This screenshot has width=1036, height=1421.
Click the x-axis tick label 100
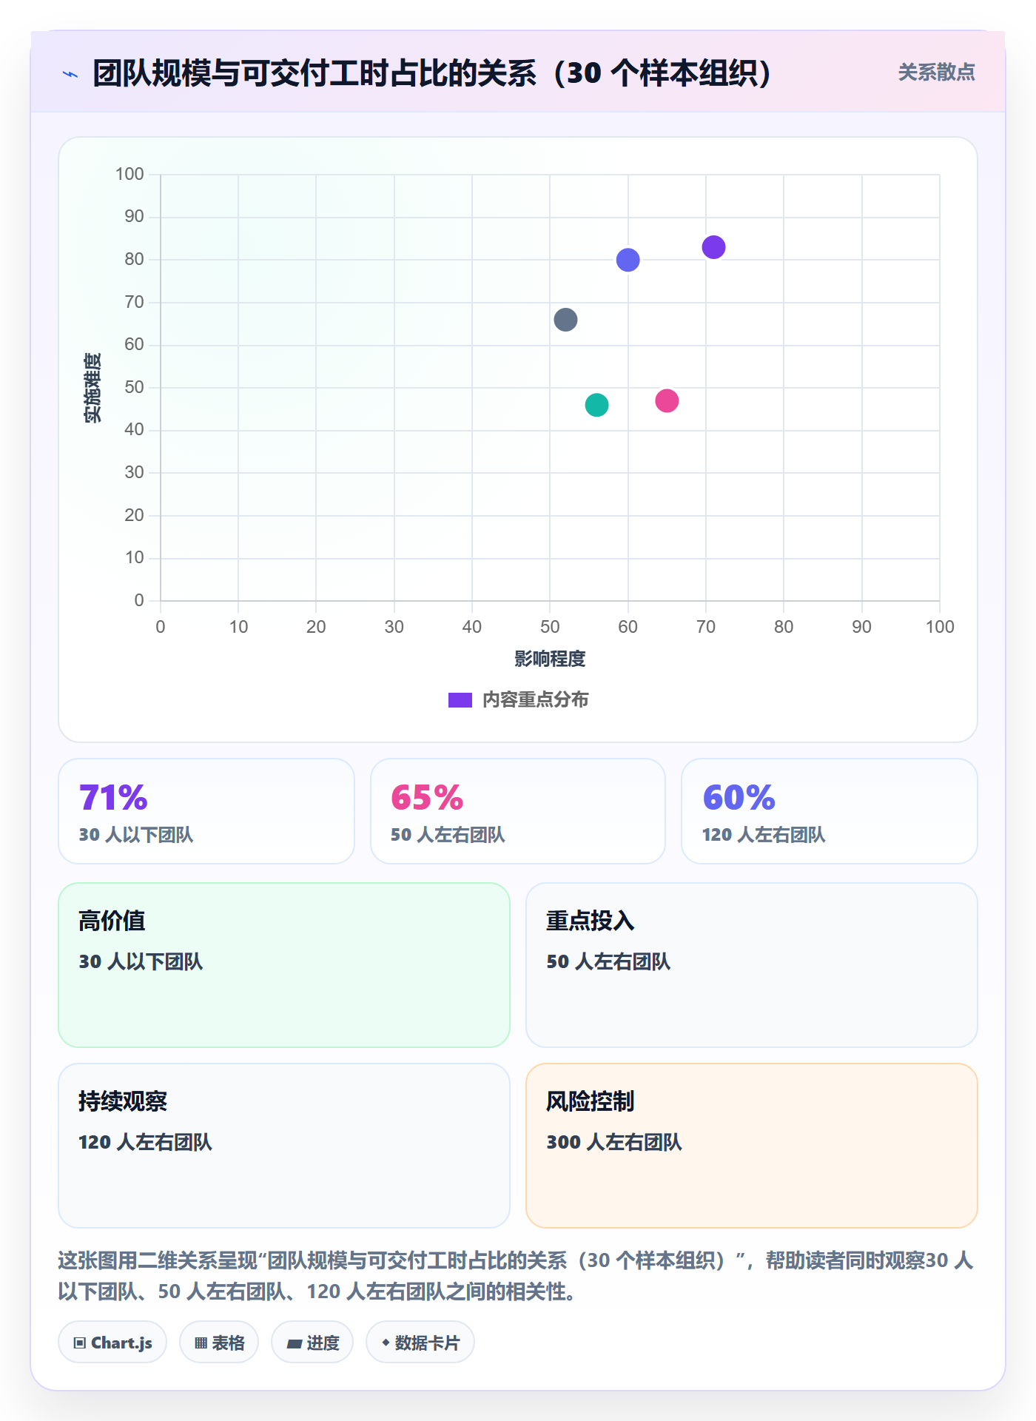tap(940, 627)
